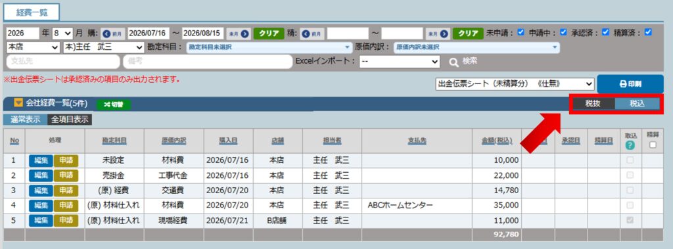Viewport: 673px width, 249px height.
Task: Switch to the 全項目表示 tab
Action: pos(70,120)
